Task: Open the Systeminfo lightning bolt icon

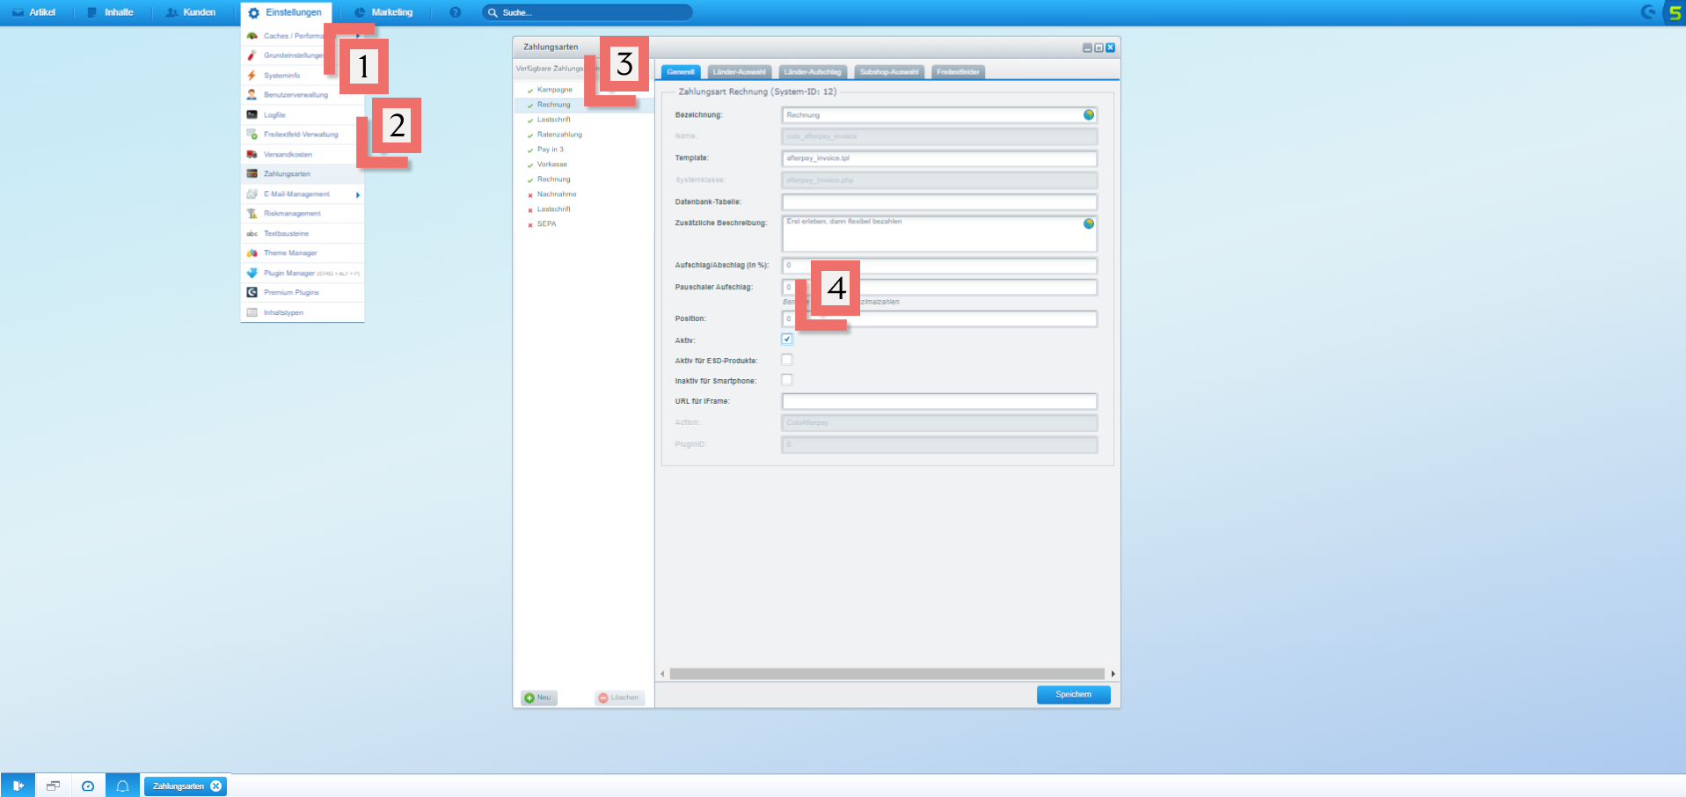Action: click(252, 76)
